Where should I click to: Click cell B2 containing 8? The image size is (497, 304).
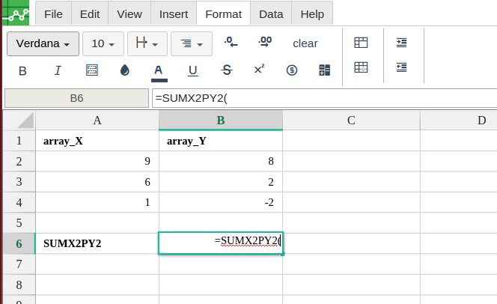coord(221,161)
